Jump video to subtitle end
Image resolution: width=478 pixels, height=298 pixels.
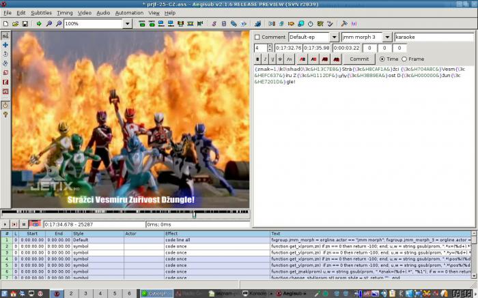(x=152, y=23)
